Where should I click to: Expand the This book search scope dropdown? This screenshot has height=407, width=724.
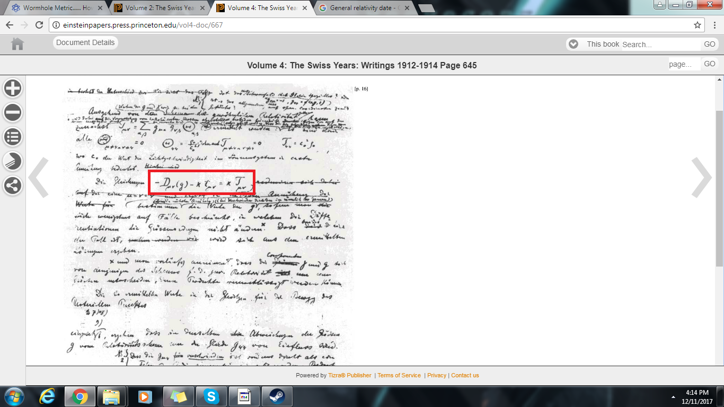pyautogui.click(x=573, y=44)
